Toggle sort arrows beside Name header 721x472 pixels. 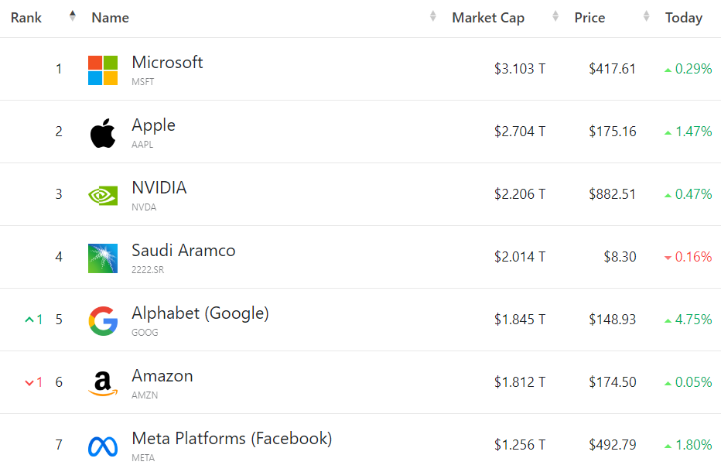coord(433,16)
